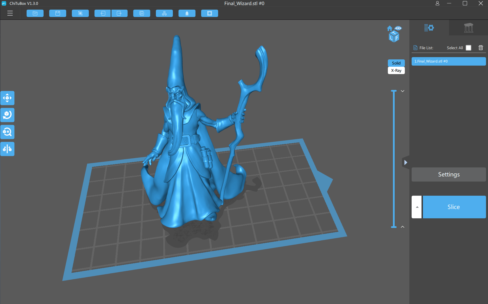Image resolution: width=488 pixels, height=304 pixels.
Task: Switch rendering to Solid mode
Action: (x=396, y=63)
